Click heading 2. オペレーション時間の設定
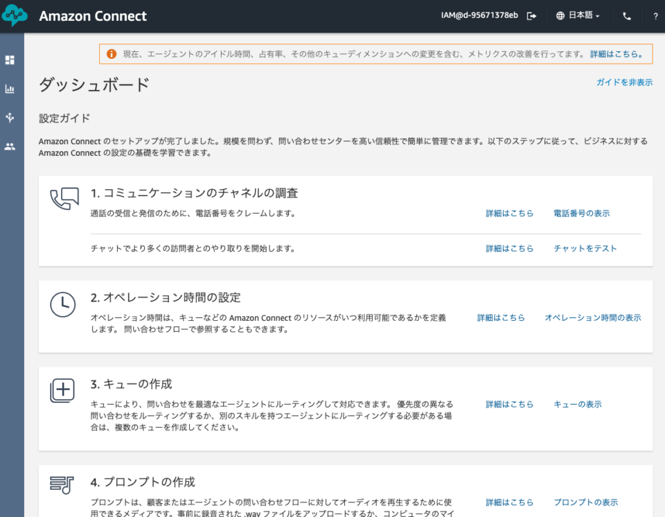The image size is (665, 517). point(166,298)
